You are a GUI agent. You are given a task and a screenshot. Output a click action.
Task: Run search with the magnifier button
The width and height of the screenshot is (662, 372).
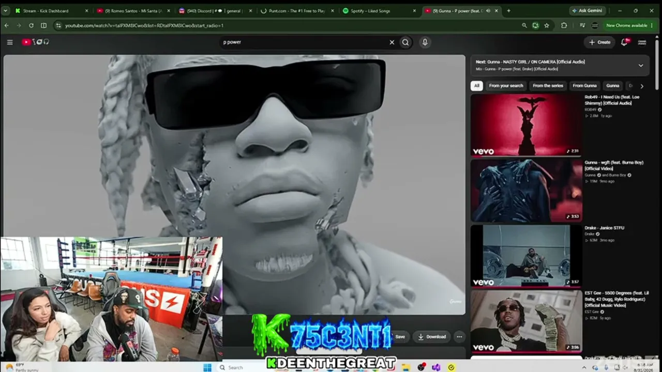tap(405, 42)
